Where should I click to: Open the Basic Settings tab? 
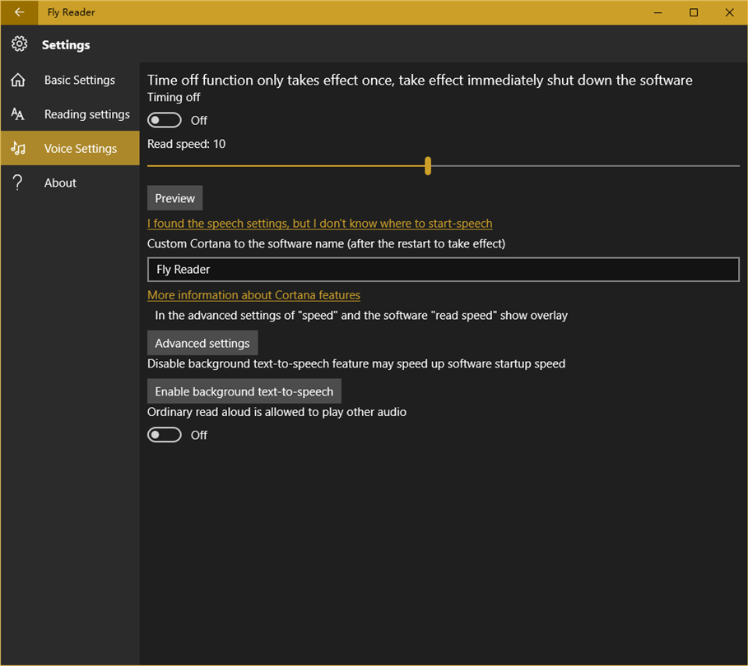pos(79,80)
